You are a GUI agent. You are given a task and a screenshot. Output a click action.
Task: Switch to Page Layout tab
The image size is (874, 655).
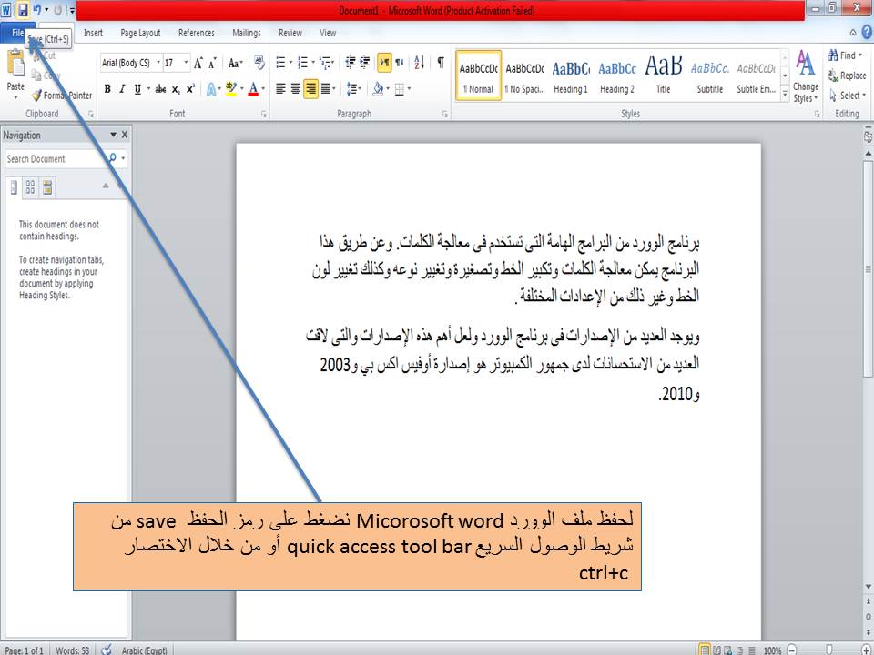[x=140, y=33]
